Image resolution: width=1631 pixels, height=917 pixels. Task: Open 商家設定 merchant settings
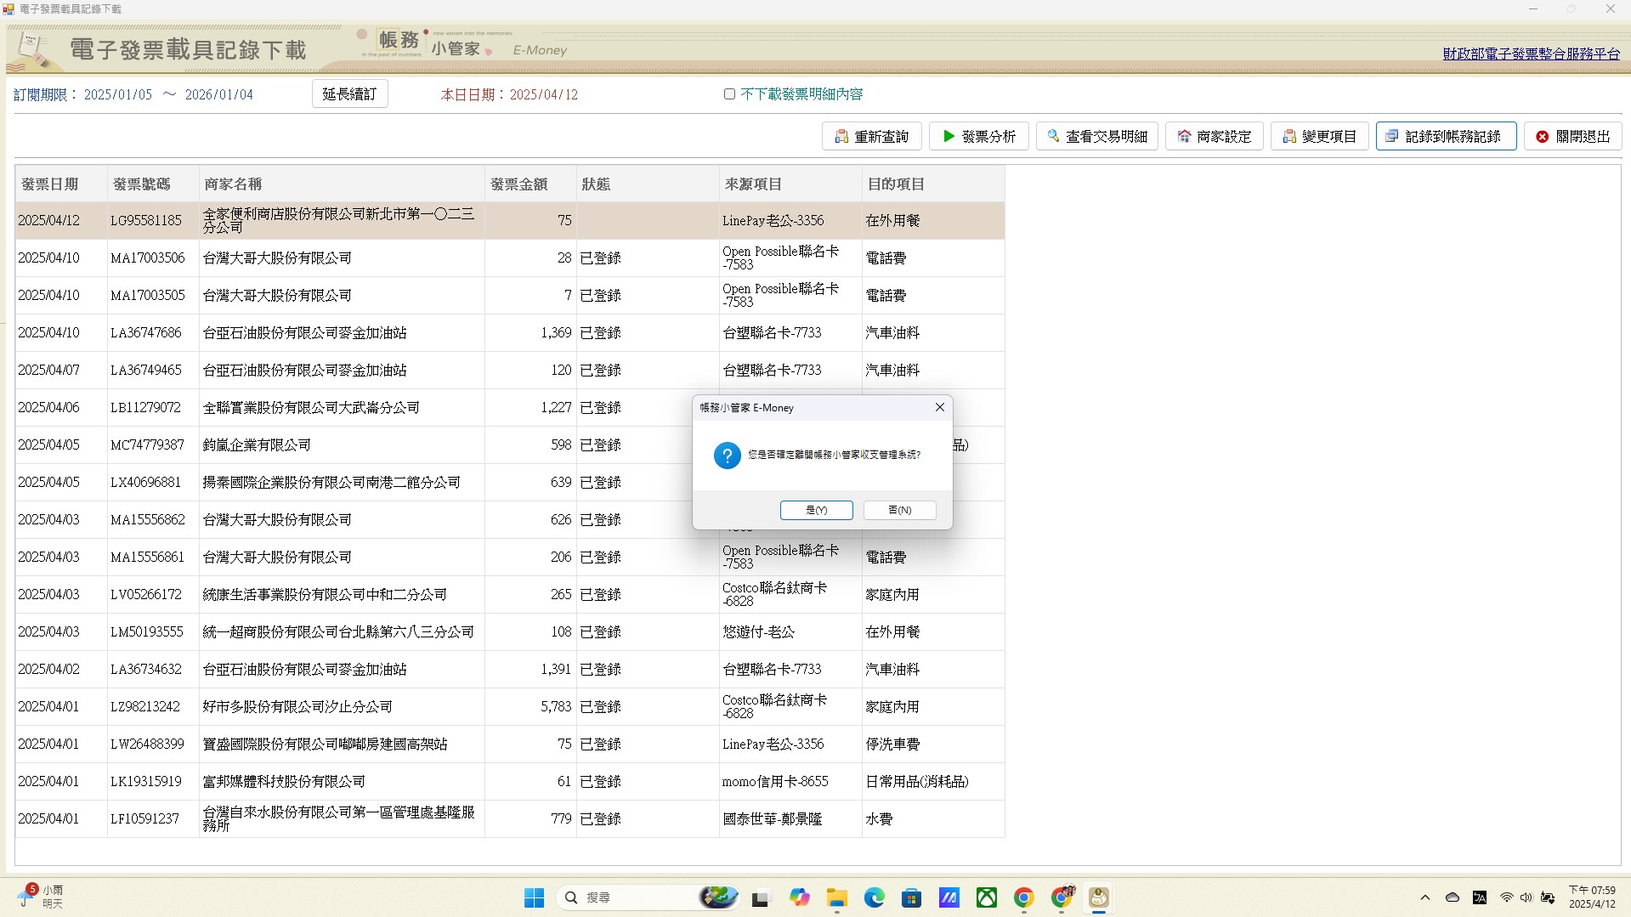pos(1215,136)
